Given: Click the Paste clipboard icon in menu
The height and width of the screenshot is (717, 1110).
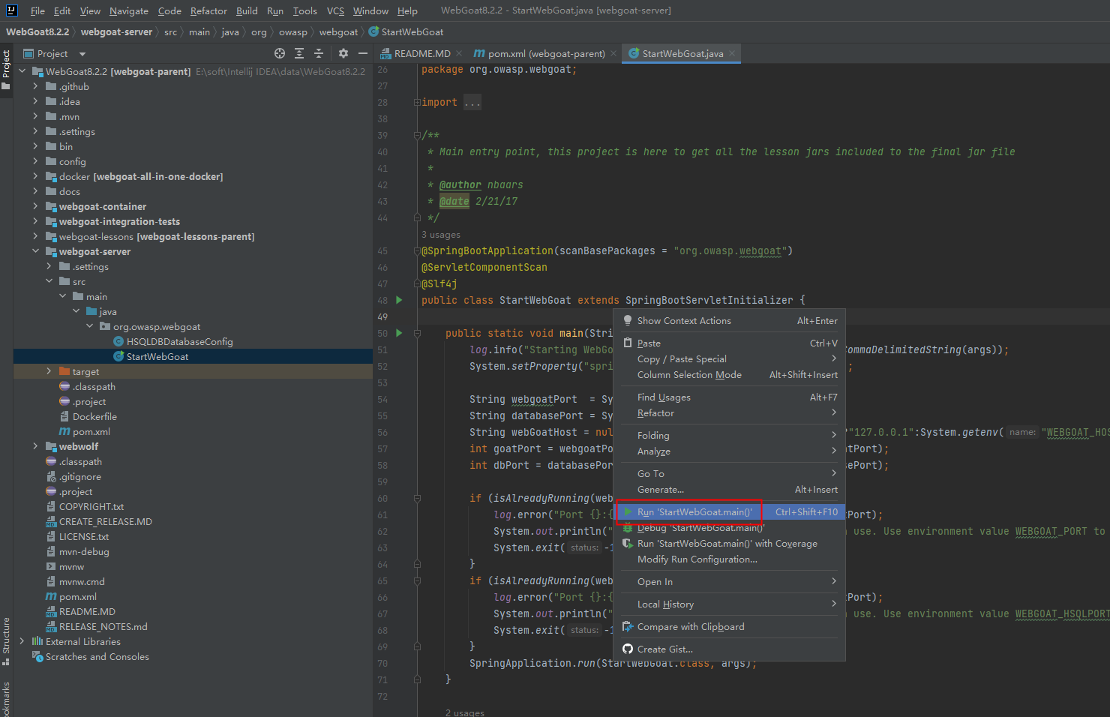Looking at the screenshot, I should coord(628,343).
